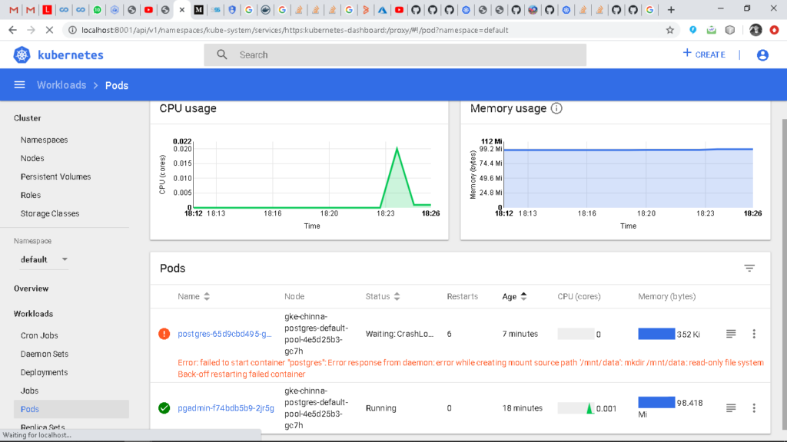Click the Kubernetes logo icon
Image resolution: width=787 pixels, height=442 pixels.
coord(22,54)
